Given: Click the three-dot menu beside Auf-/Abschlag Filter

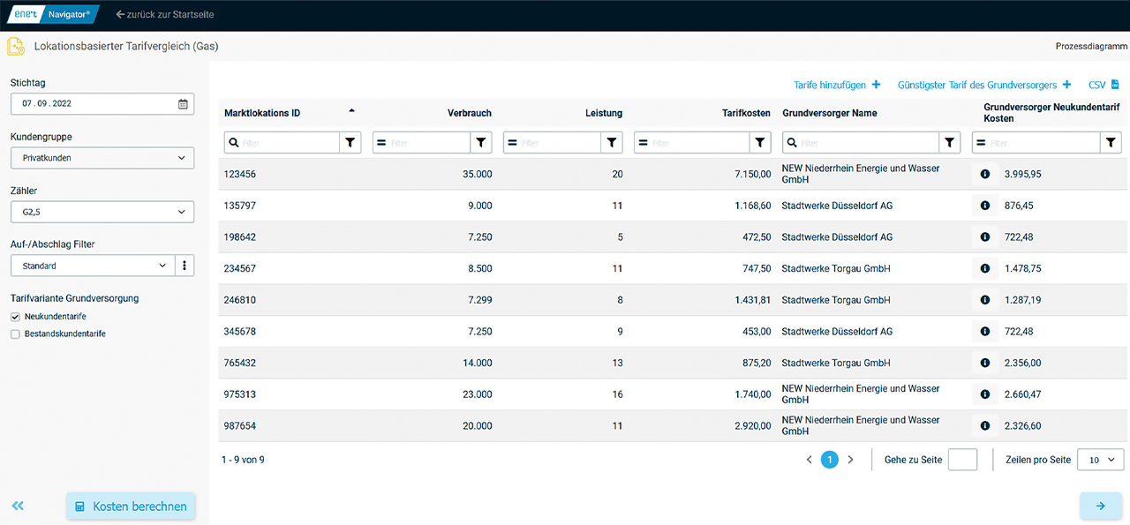Looking at the screenshot, I should (x=185, y=266).
